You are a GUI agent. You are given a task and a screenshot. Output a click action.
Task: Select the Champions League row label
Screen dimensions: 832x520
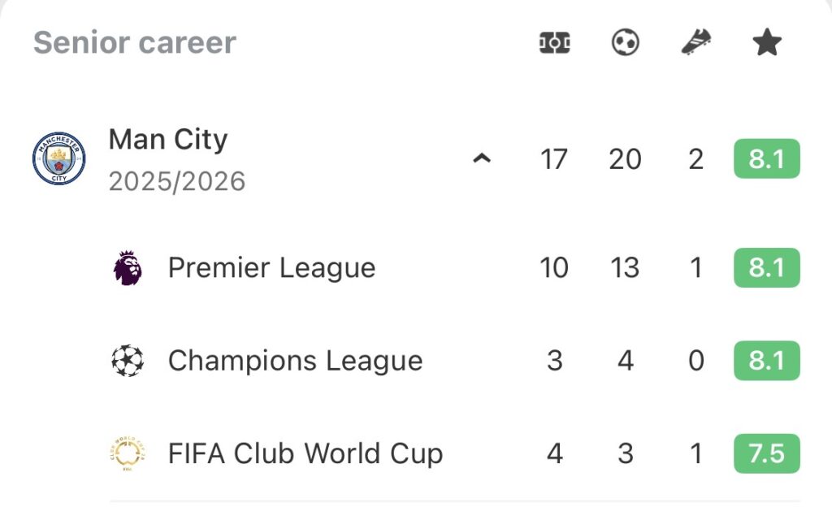pyautogui.click(x=295, y=360)
